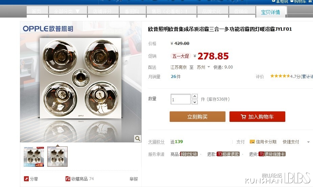The height and width of the screenshot is (187, 313).
Task: Open the 苏州 delivery city dropdown
Action: (x=203, y=67)
